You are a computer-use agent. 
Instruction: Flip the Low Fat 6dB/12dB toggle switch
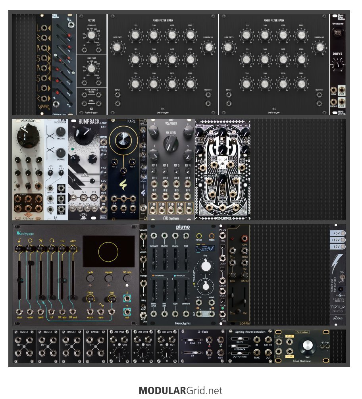pos(103,143)
